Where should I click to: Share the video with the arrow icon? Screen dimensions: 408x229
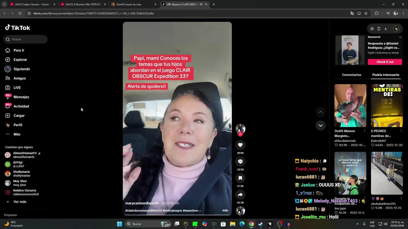240,195
